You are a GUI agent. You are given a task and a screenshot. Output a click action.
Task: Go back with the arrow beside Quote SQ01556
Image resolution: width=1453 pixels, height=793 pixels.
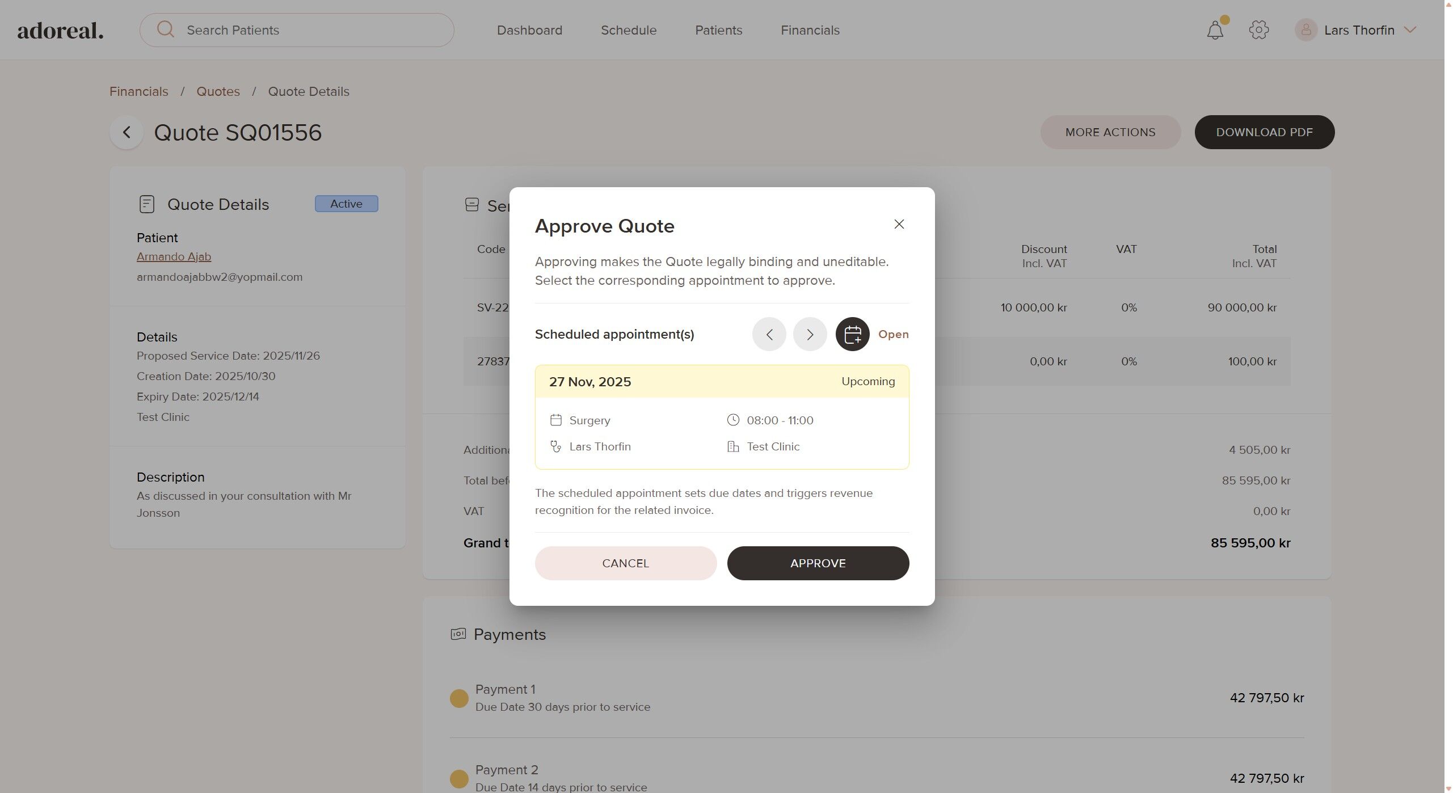tap(127, 132)
